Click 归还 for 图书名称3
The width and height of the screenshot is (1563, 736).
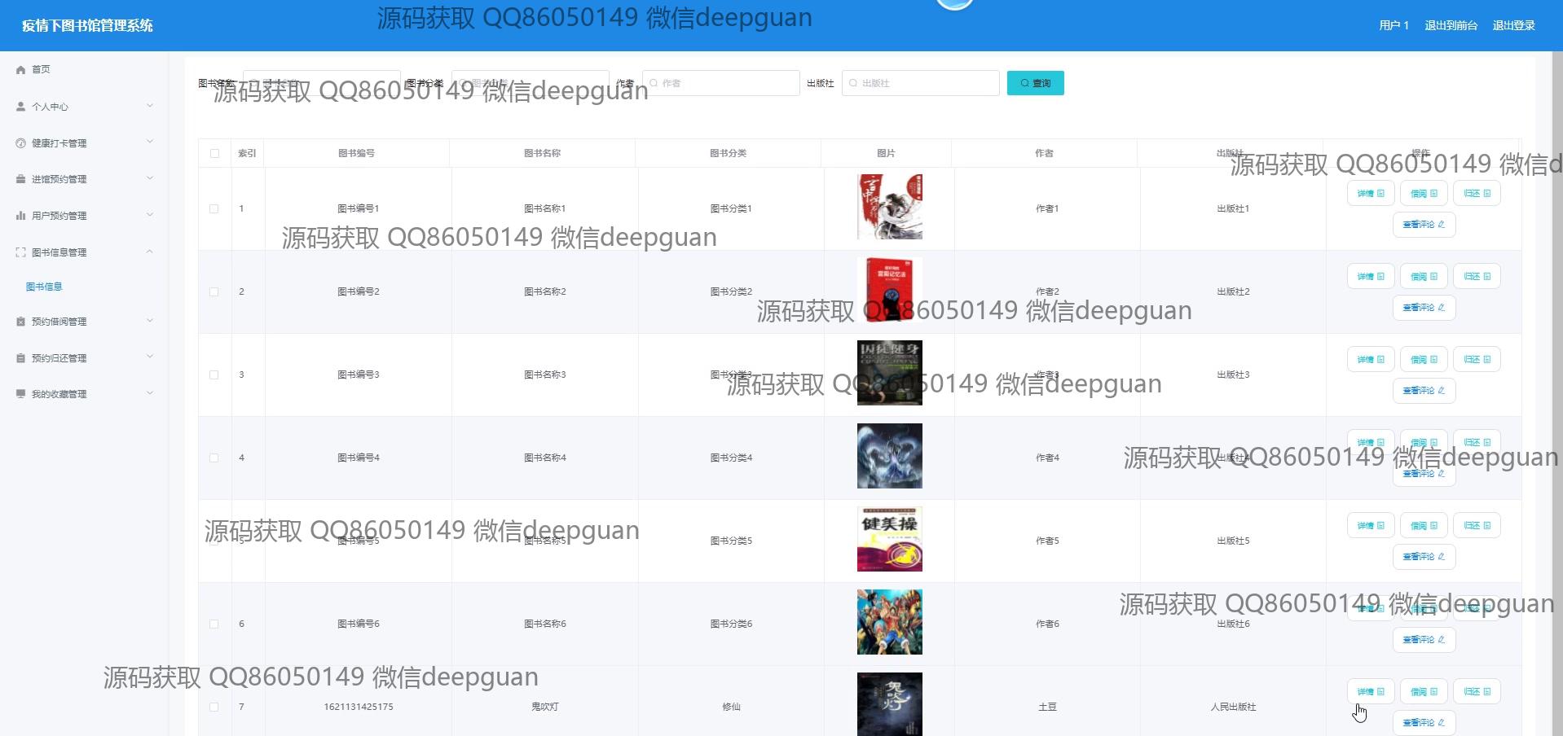(x=1477, y=360)
